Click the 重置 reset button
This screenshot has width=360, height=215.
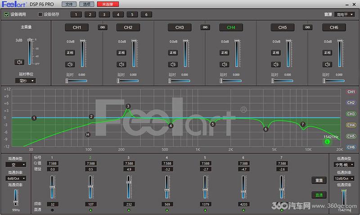(319, 180)
